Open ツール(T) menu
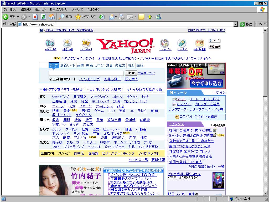This screenshot has height=202, width=269. 77,9
